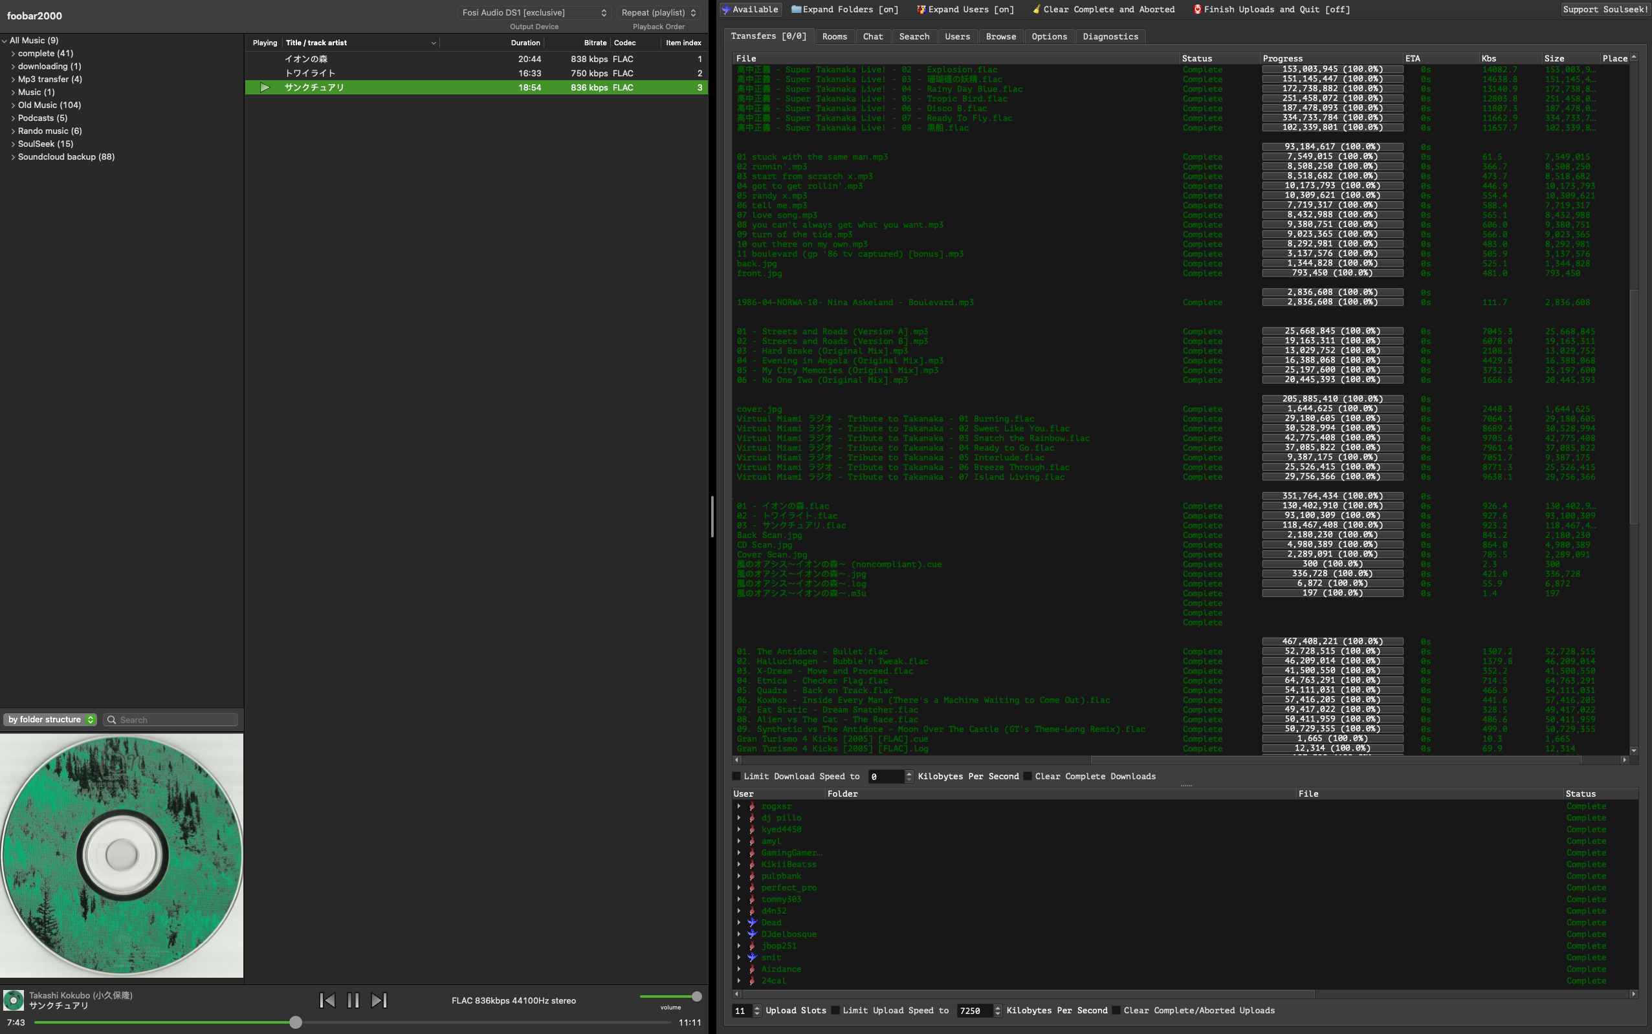This screenshot has width=1652, height=1034.
Task: Open the Options tab
Action: tap(1049, 36)
